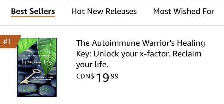This screenshot has height=104, width=224.
Task: Click the silver key on the book cover
Action: click(x=30, y=77)
